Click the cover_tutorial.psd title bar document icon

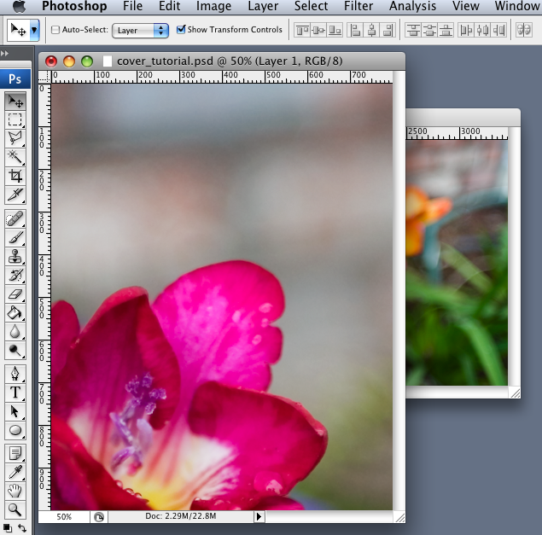108,61
